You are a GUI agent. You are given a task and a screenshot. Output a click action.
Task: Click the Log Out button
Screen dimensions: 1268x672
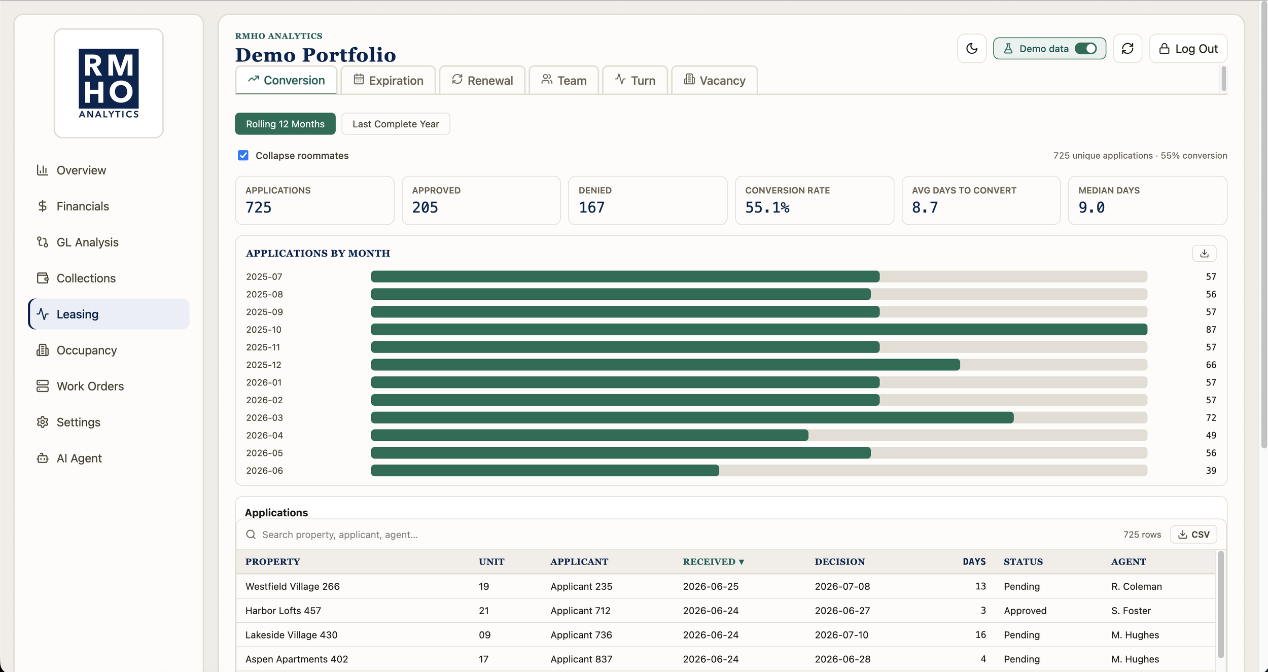point(1188,49)
